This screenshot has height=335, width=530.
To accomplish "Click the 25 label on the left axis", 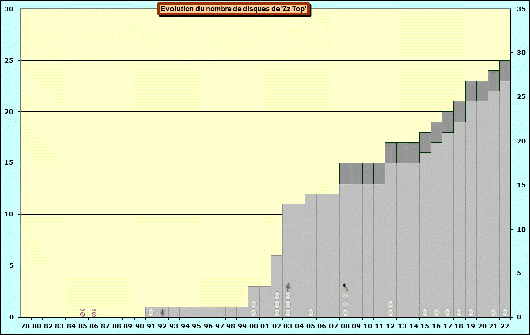I will point(9,61).
